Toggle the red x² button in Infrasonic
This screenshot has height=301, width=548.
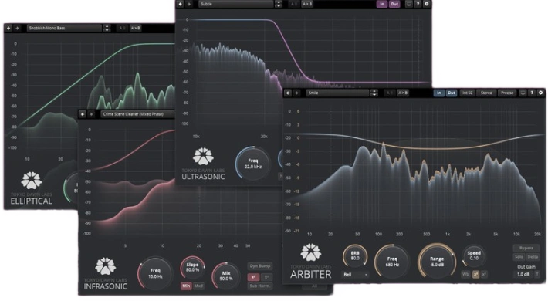253,277
